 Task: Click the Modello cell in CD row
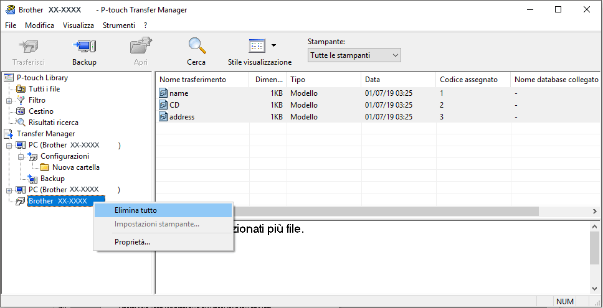pyautogui.click(x=304, y=105)
